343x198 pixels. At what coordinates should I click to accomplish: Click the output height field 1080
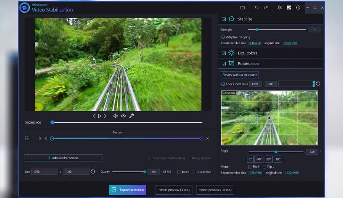coord(76,172)
